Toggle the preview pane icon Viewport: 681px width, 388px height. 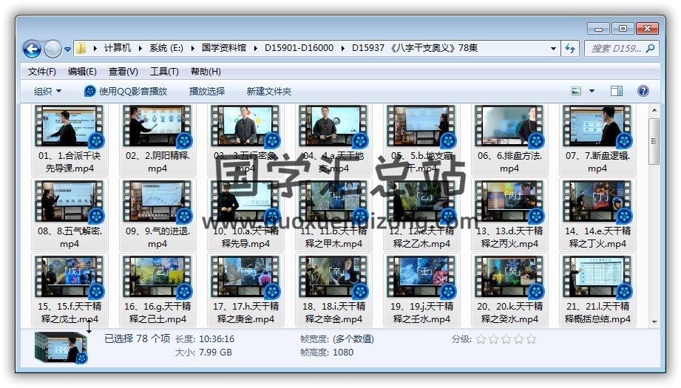[x=617, y=91]
